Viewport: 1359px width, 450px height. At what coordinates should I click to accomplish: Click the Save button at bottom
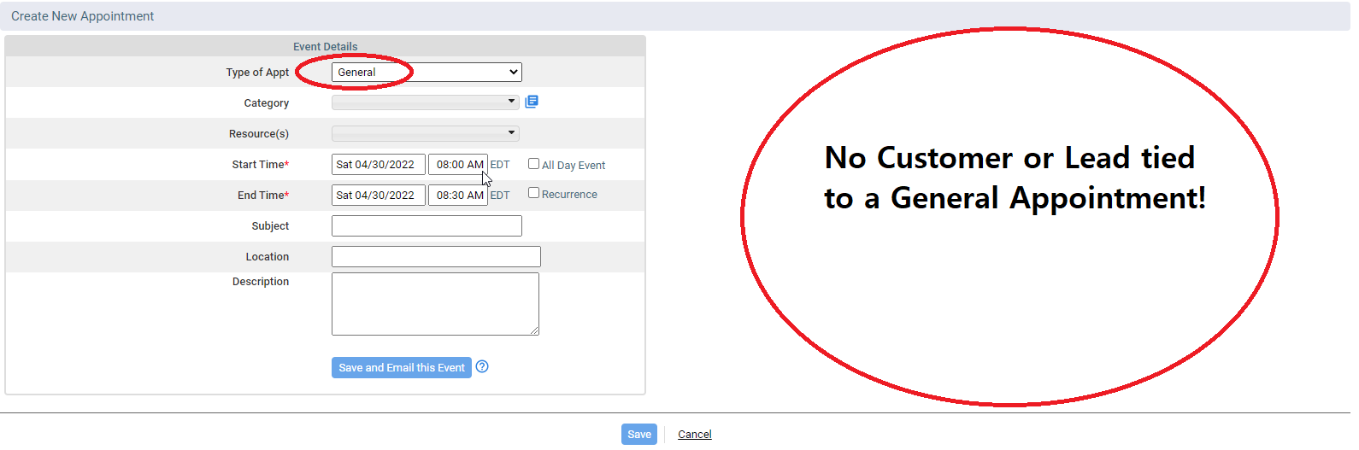coord(638,435)
